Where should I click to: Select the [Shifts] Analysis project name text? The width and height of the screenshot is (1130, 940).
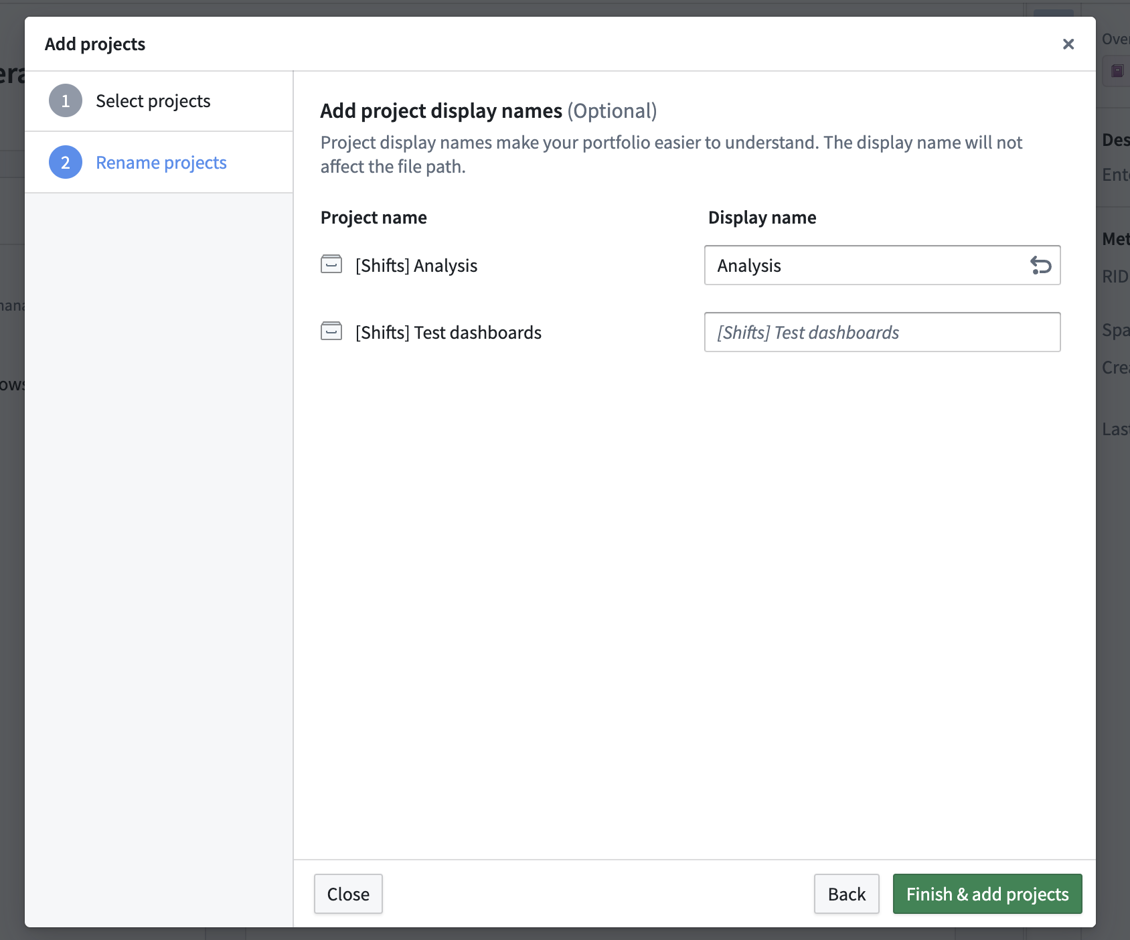[416, 266]
